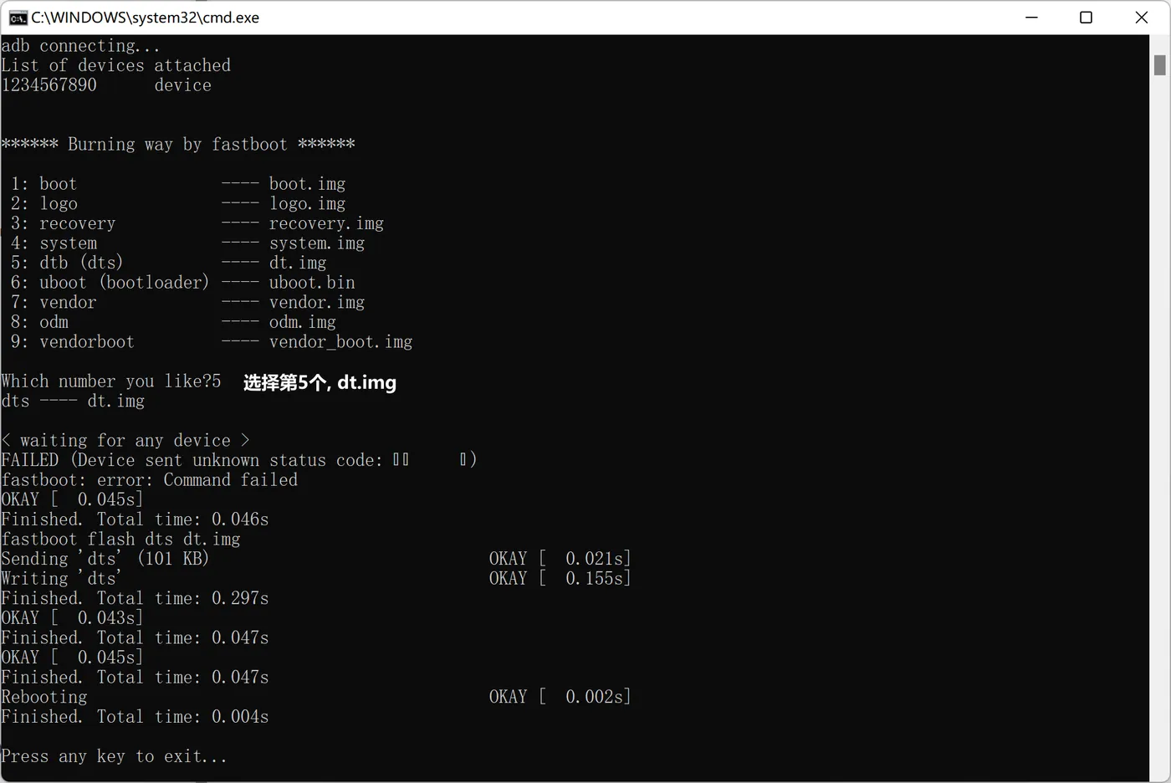The height and width of the screenshot is (783, 1171).
Task: Click the boot.img file name
Action: click(307, 184)
